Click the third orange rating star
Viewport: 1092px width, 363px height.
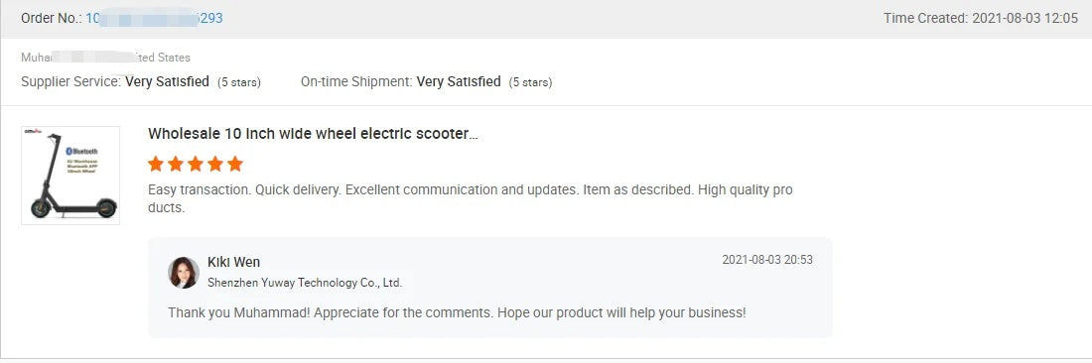coord(196,164)
